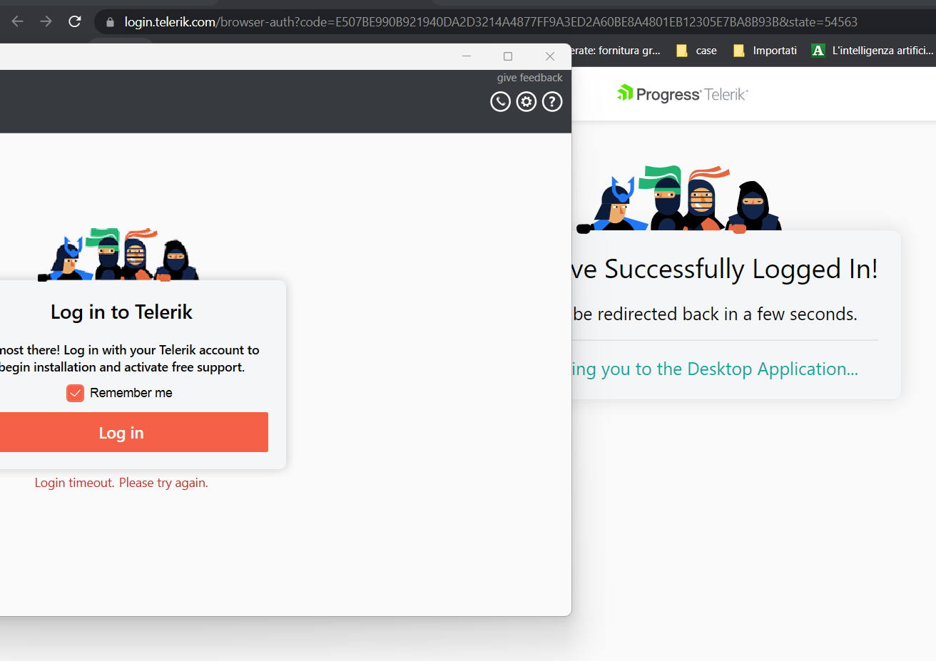Reload the Telerik login page
Screen dimensions: 936x661
coord(74,21)
